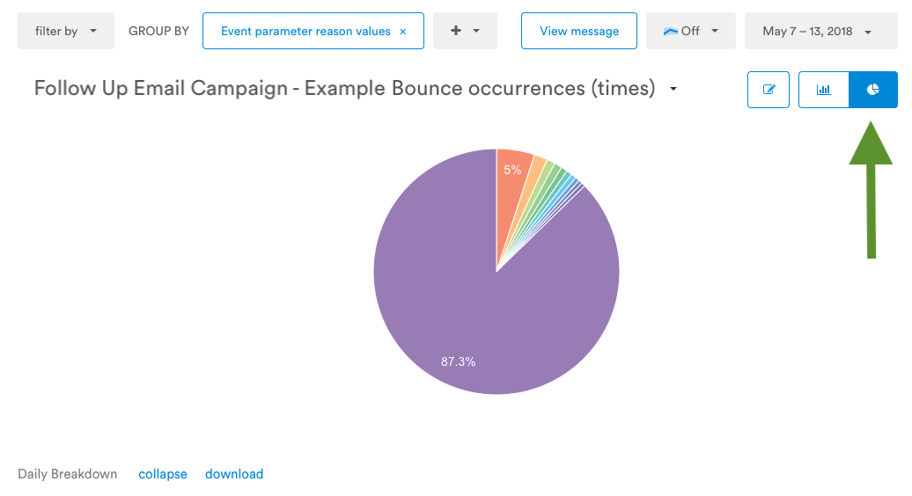Toggle the Off comparison dropdown
This screenshot has height=496, width=912.
click(x=690, y=31)
